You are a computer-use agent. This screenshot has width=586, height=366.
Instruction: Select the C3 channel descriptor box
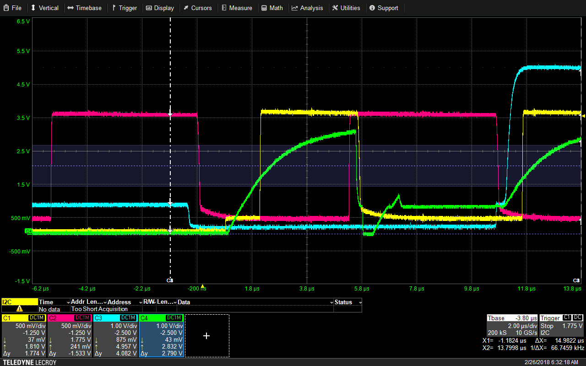[115, 336]
